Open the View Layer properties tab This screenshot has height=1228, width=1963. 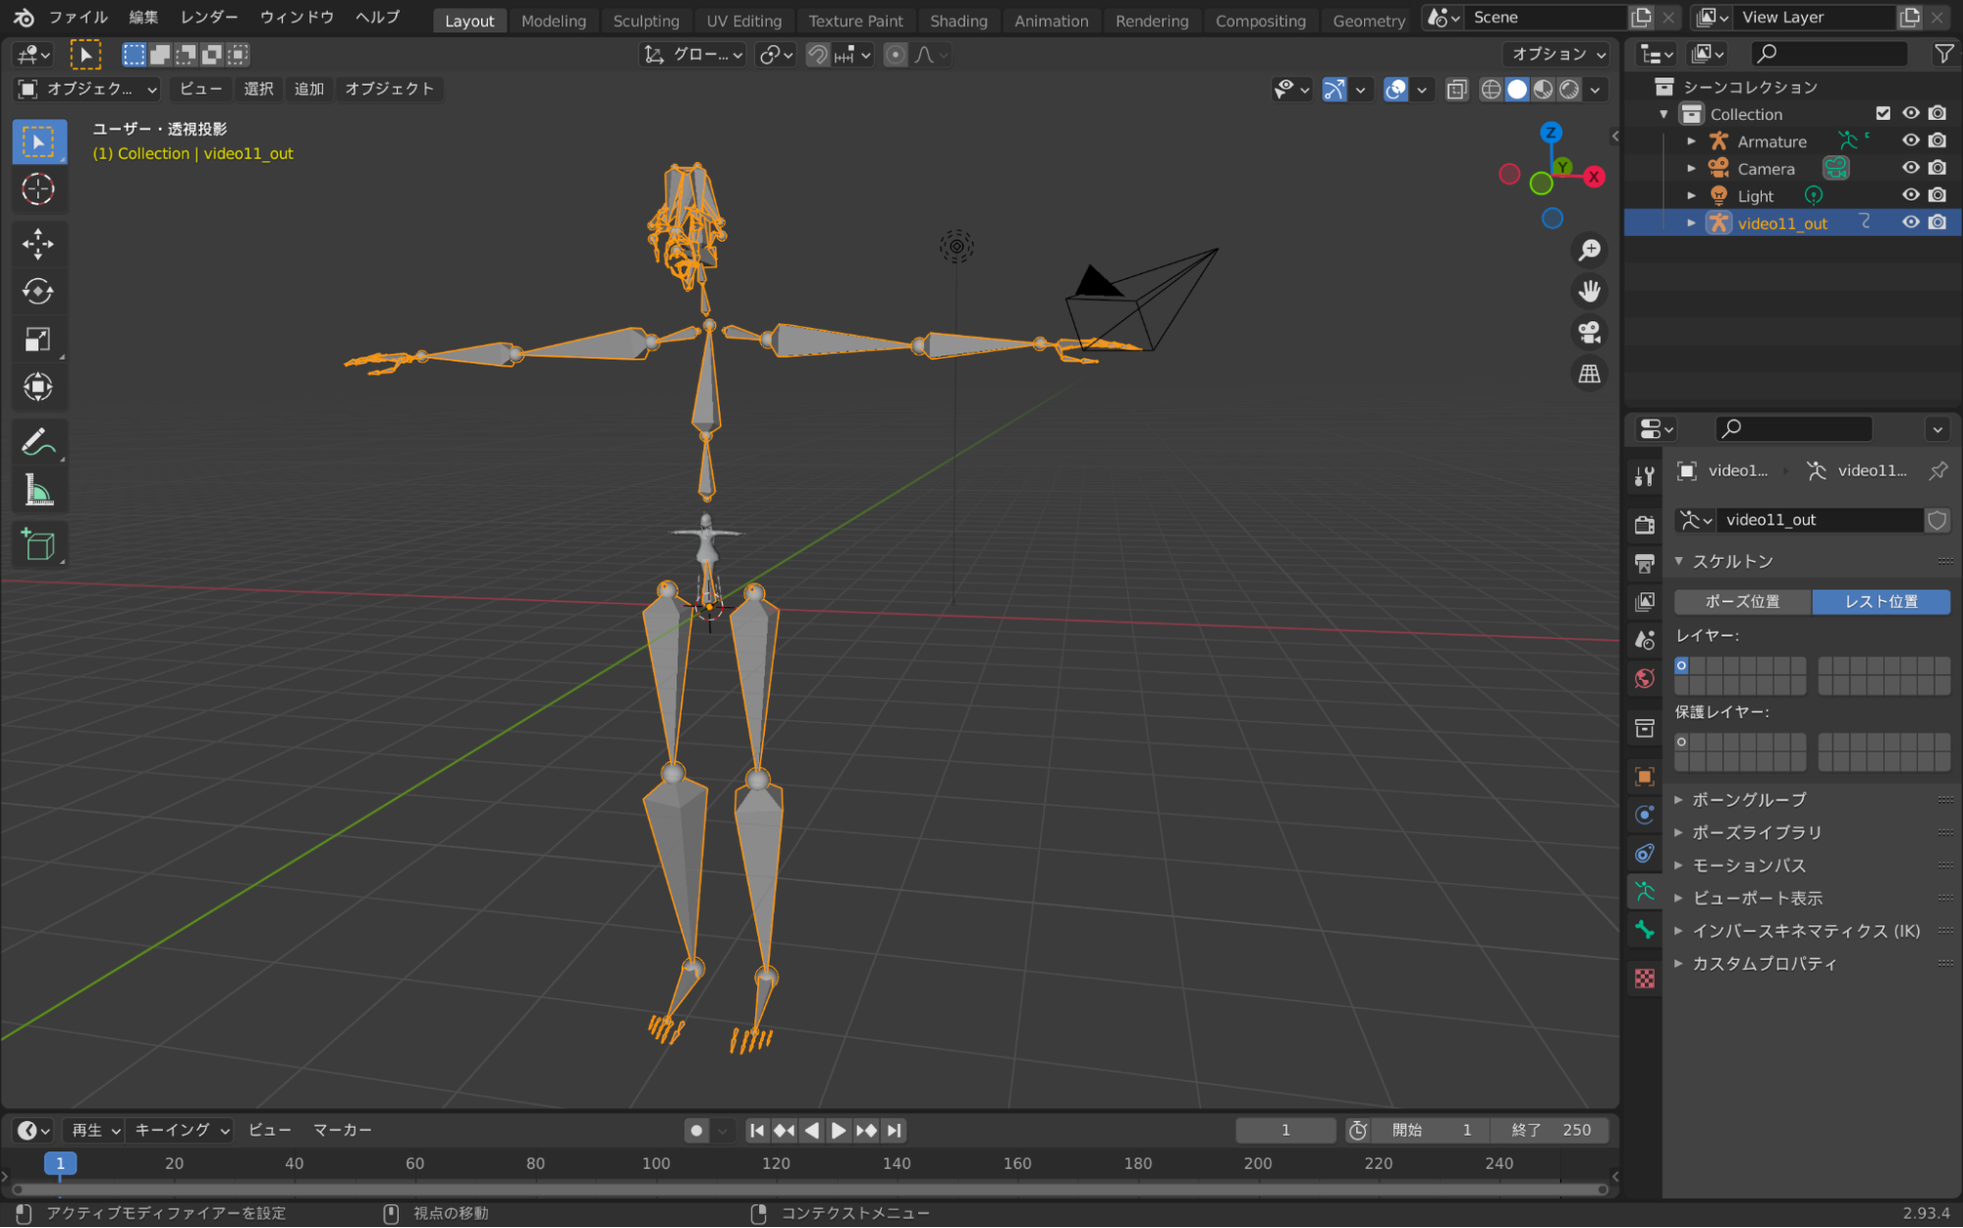(1645, 601)
